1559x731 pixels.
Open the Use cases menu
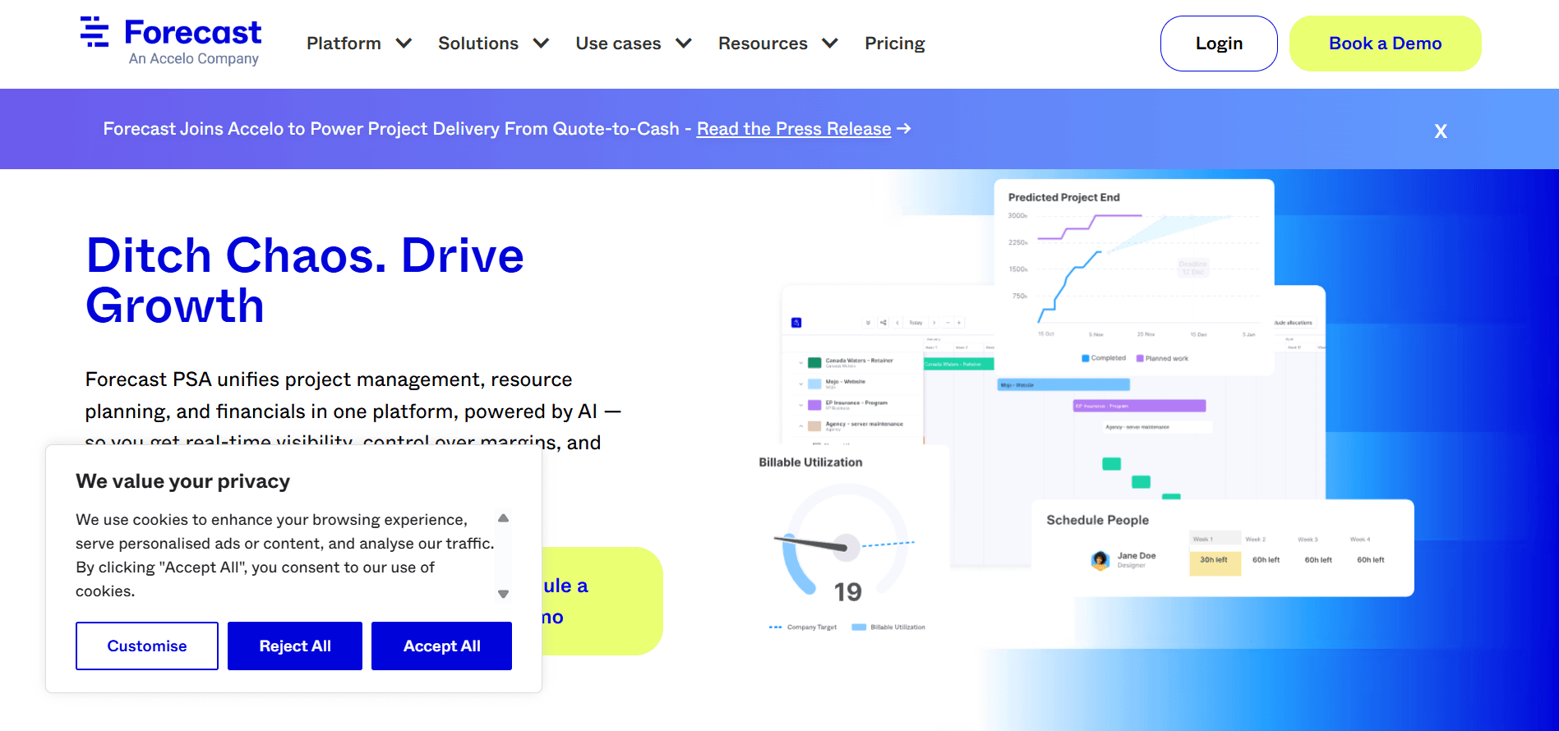(x=618, y=44)
